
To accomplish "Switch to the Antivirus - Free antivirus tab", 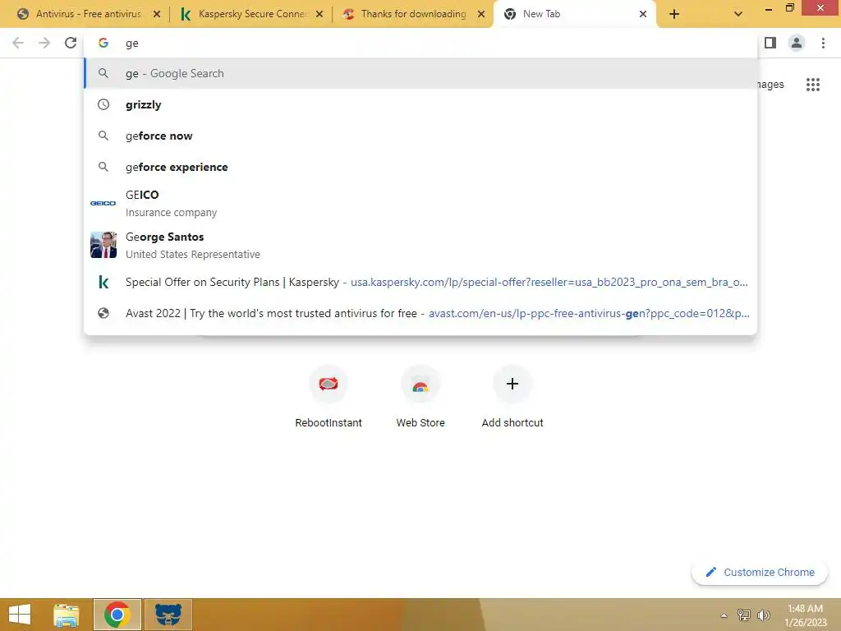I will (x=89, y=14).
